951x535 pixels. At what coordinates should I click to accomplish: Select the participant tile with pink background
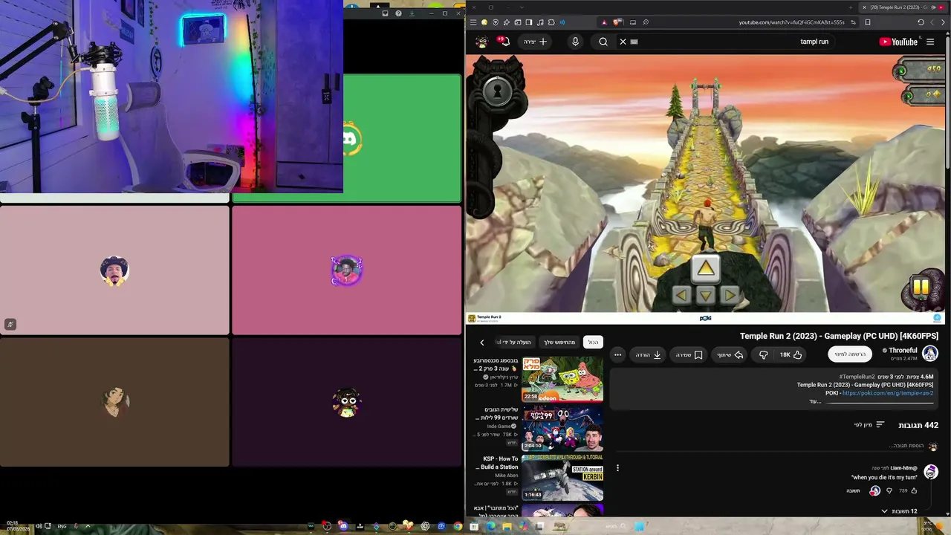(x=114, y=270)
